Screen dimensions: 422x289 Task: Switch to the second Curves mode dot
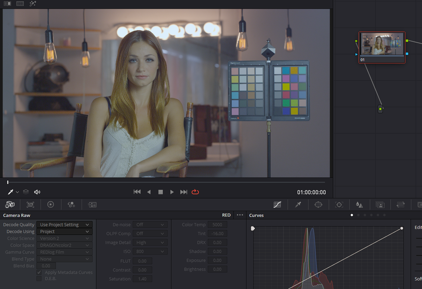pos(358,215)
